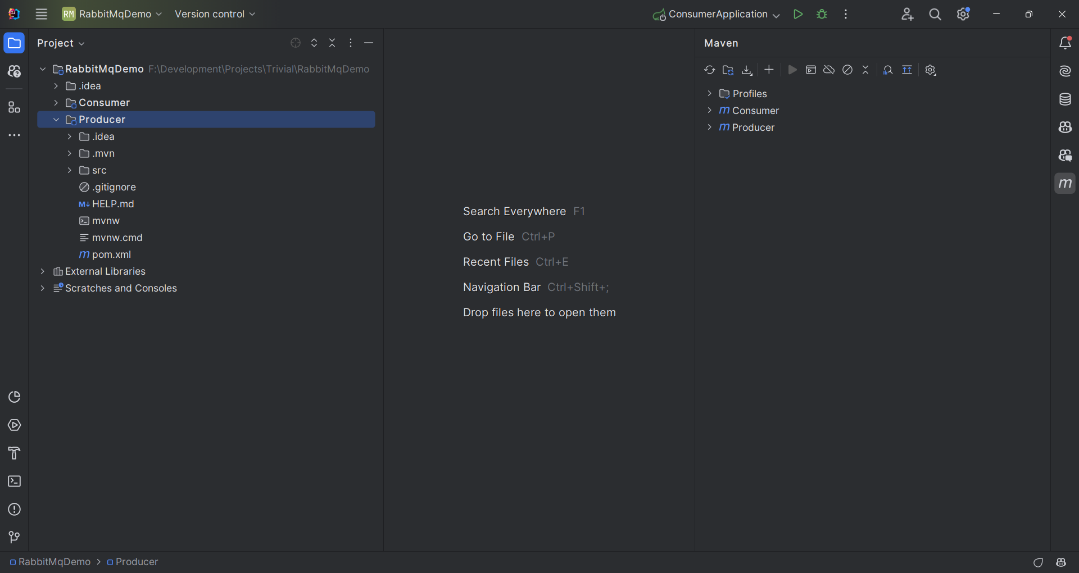
Task: Run ConsumerApplication with the play button
Action: (x=797, y=14)
